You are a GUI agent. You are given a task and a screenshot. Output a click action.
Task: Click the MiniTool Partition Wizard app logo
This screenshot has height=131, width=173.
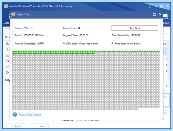click(6, 6)
